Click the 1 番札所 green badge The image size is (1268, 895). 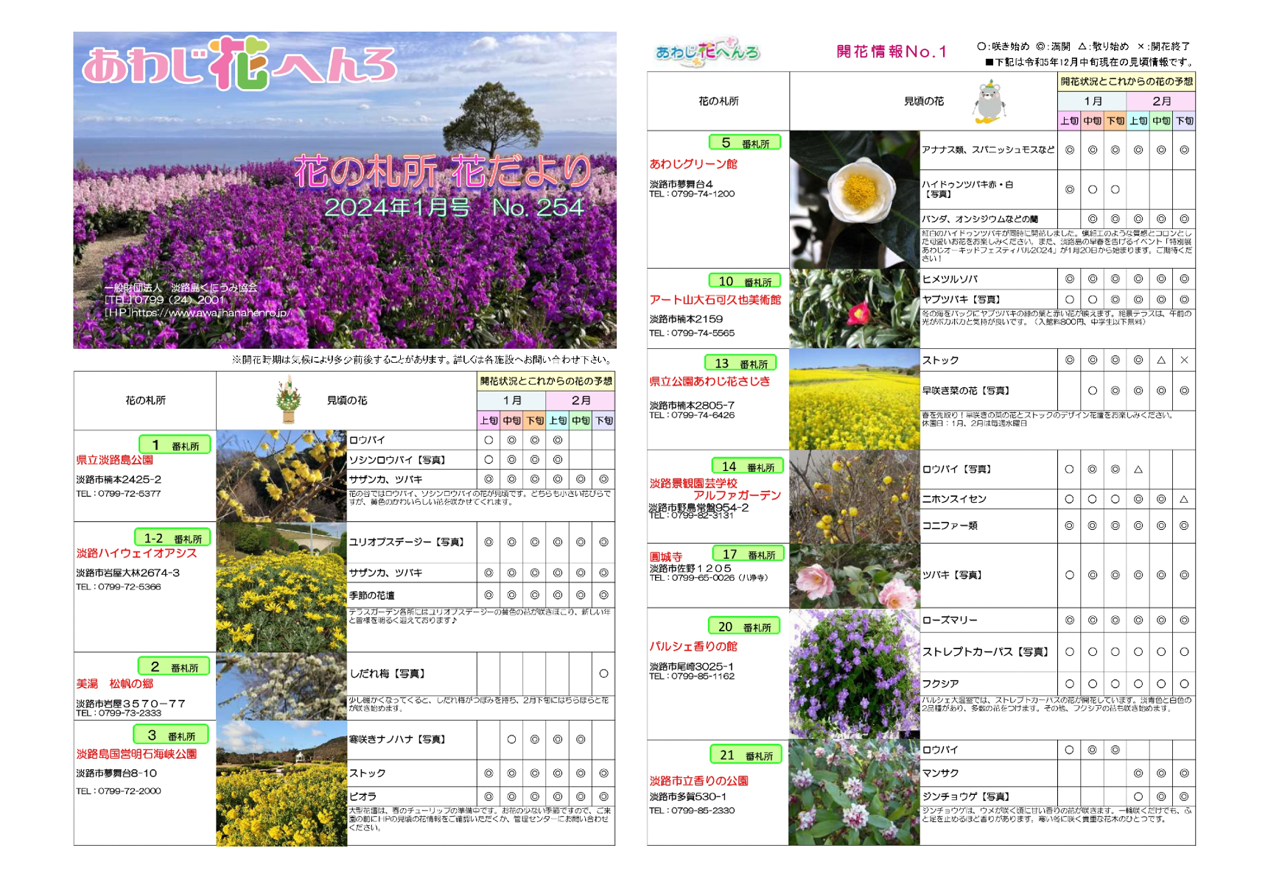(x=175, y=445)
